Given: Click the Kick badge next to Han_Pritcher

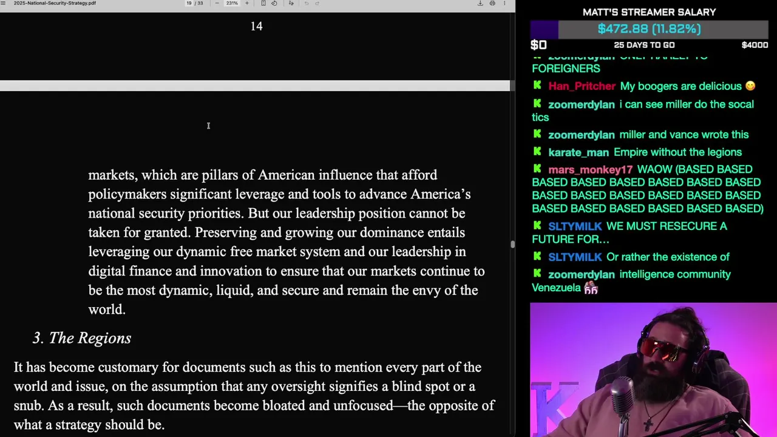Looking at the screenshot, I should [537, 86].
